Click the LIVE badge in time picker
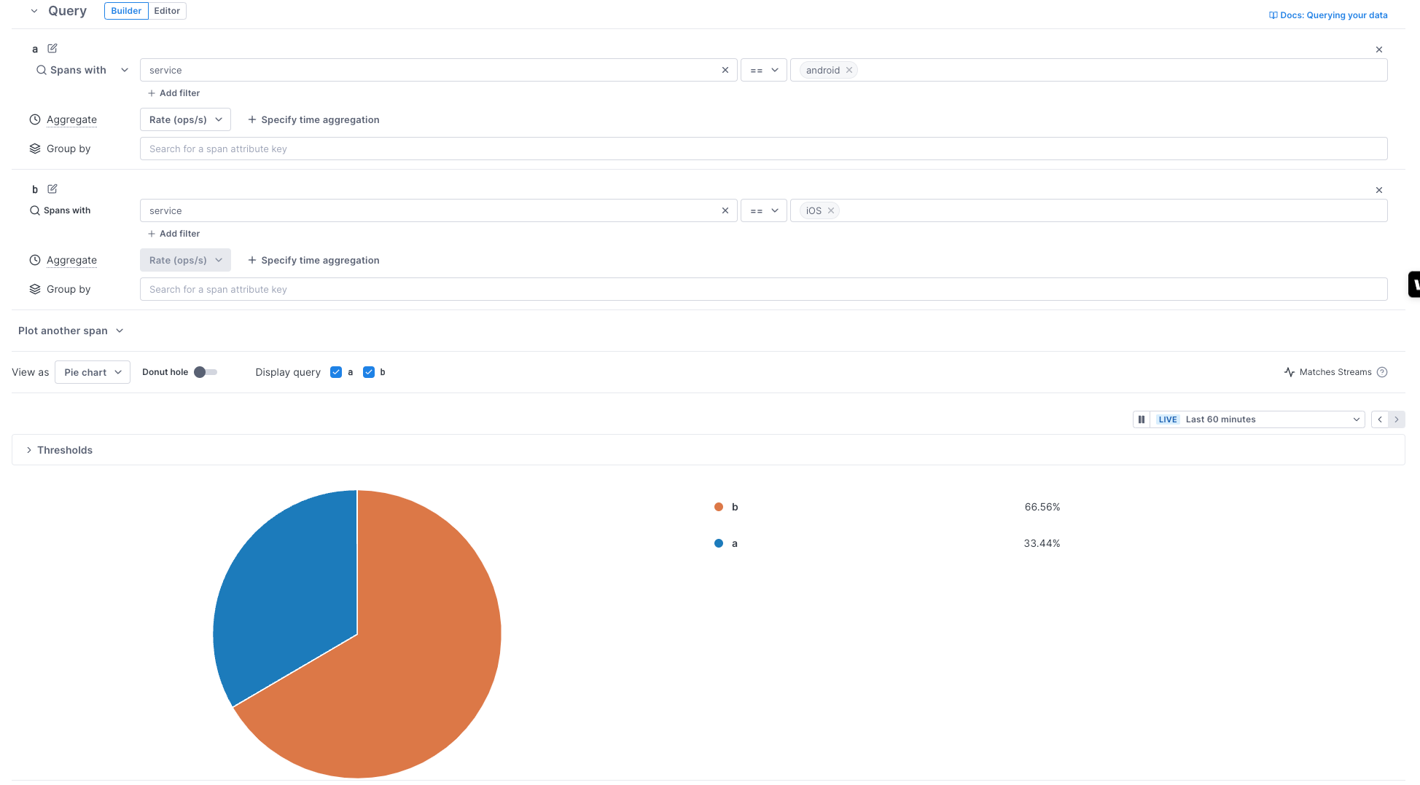 (1168, 419)
